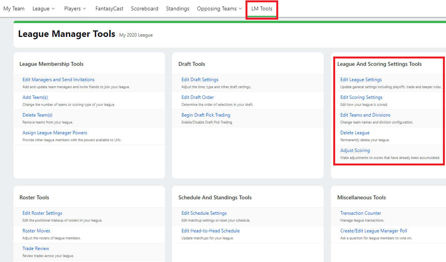Expand the League dropdown menu

[43, 9]
